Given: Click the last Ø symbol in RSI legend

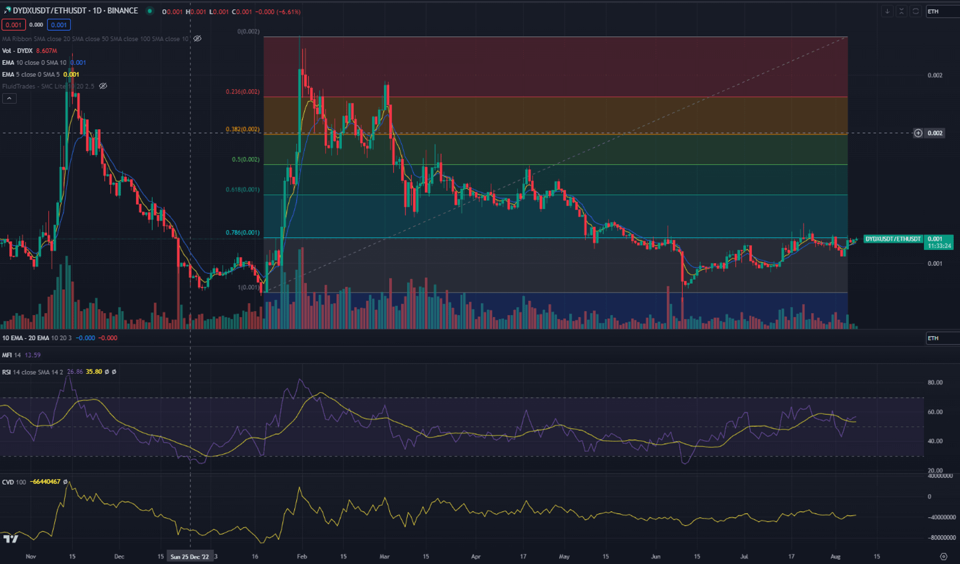Looking at the screenshot, I should click(x=114, y=372).
